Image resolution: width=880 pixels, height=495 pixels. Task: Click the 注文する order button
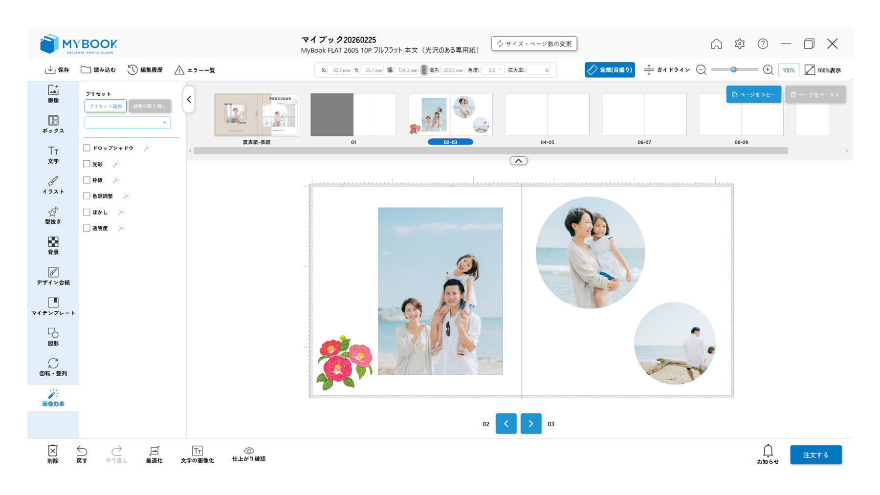(x=815, y=454)
